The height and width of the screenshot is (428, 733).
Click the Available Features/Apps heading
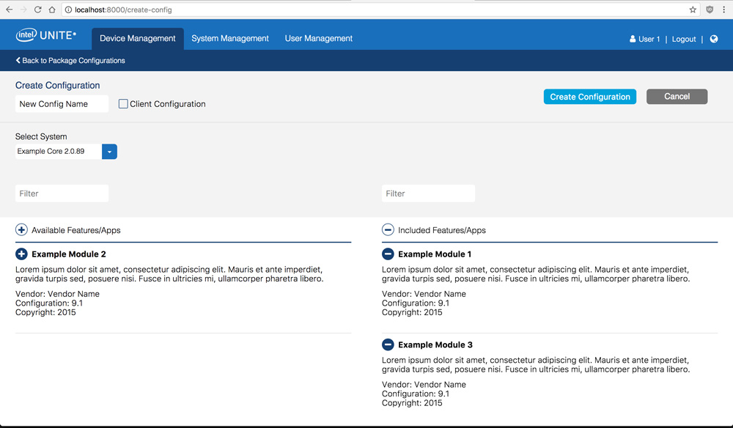click(76, 230)
